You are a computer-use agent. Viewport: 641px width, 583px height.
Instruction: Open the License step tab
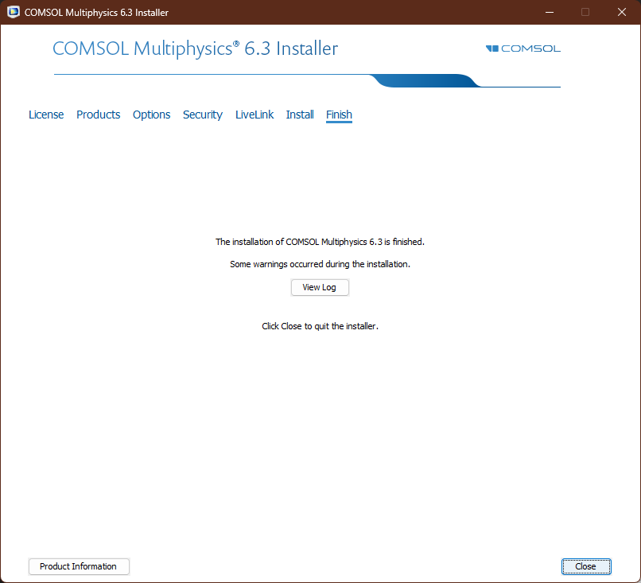coord(46,115)
